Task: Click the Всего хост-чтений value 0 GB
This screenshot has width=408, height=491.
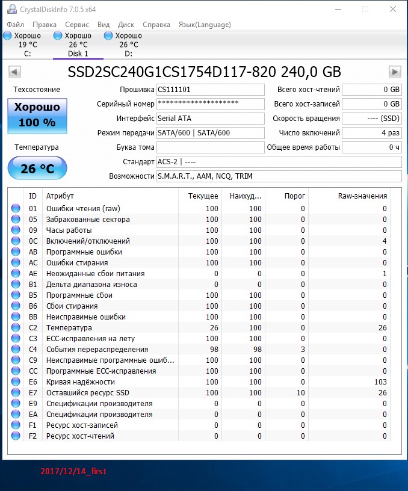Action: (x=372, y=90)
